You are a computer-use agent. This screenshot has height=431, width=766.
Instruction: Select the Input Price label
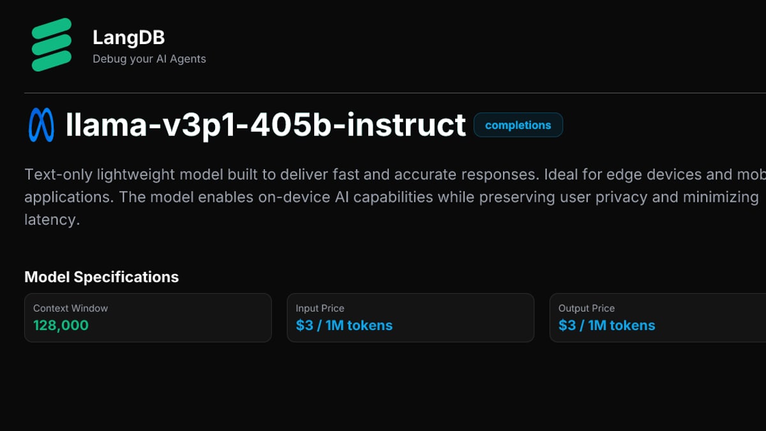(x=320, y=308)
